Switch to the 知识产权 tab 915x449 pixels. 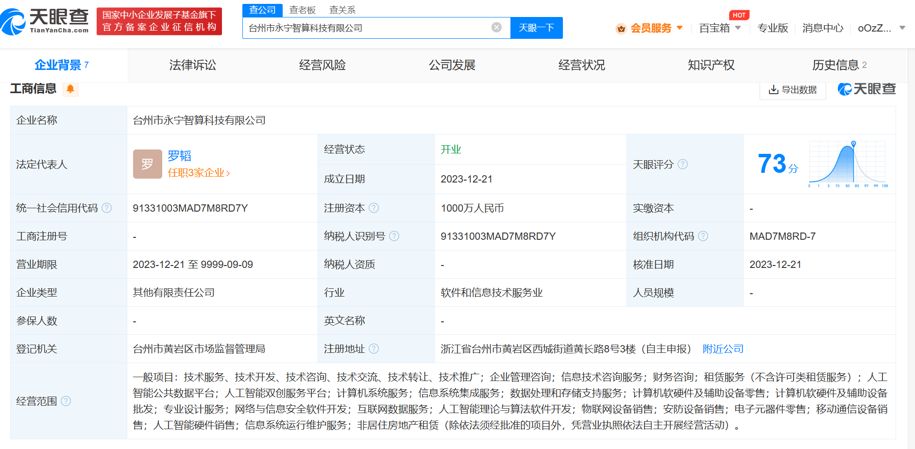tap(711, 65)
